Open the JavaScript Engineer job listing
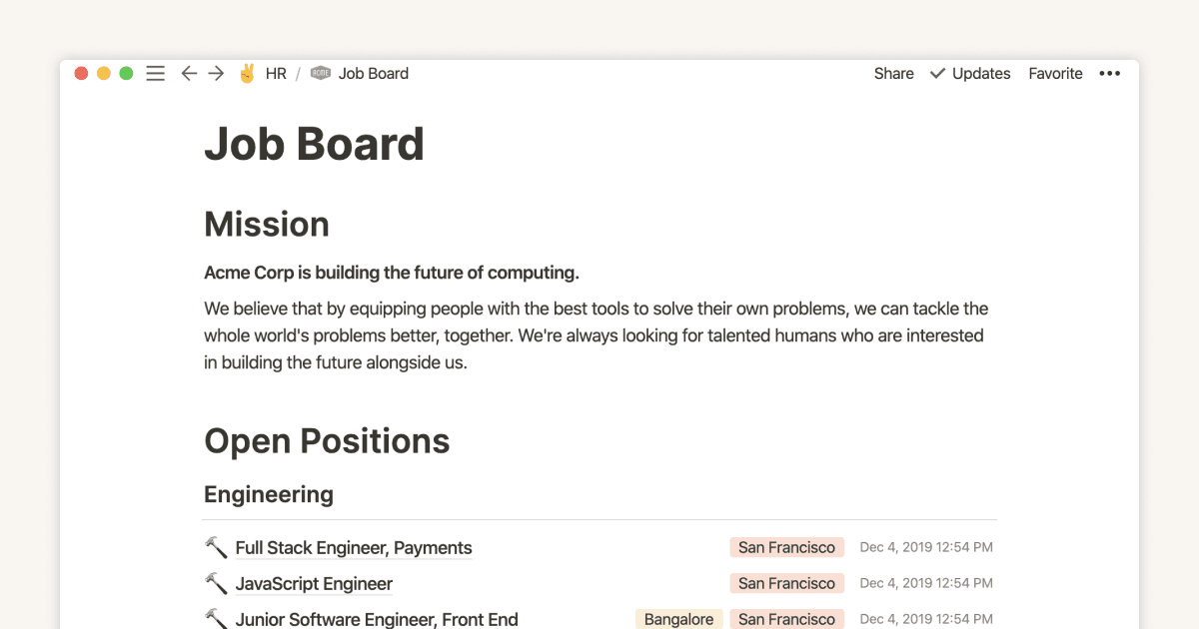This screenshot has height=629, width=1199. click(x=314, y=583)
